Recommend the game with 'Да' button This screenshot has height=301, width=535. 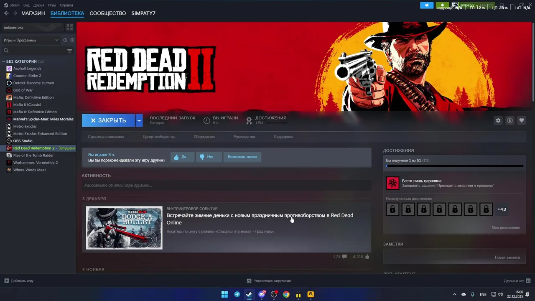click(x=182, y=157)
